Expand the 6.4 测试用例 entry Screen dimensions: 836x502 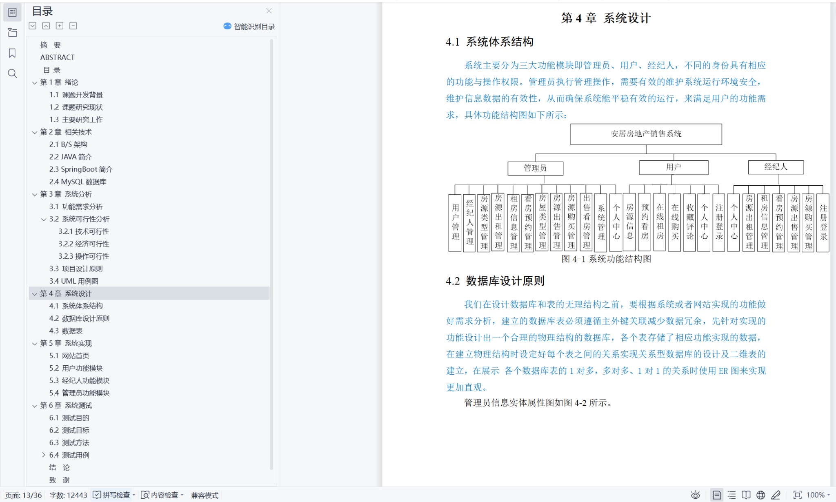point(44,455)
